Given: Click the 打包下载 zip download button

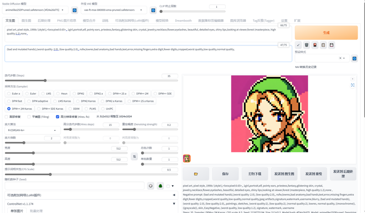Looking at the screenshot, I should click(x=255, y=174).
